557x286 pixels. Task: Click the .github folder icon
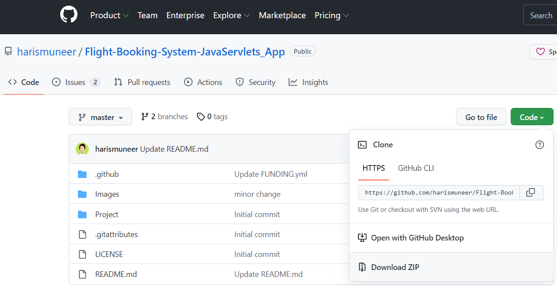pos(82,174)
